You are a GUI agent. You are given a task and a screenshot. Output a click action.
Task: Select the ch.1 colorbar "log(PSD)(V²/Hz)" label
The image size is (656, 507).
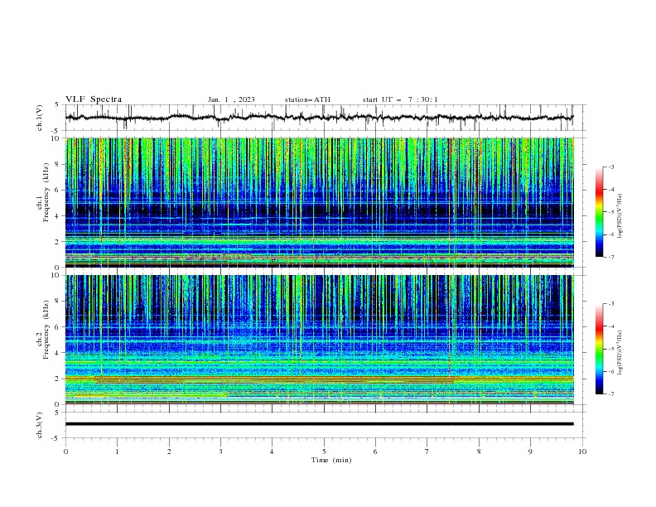pyautogui.click(x=620, y=216)
